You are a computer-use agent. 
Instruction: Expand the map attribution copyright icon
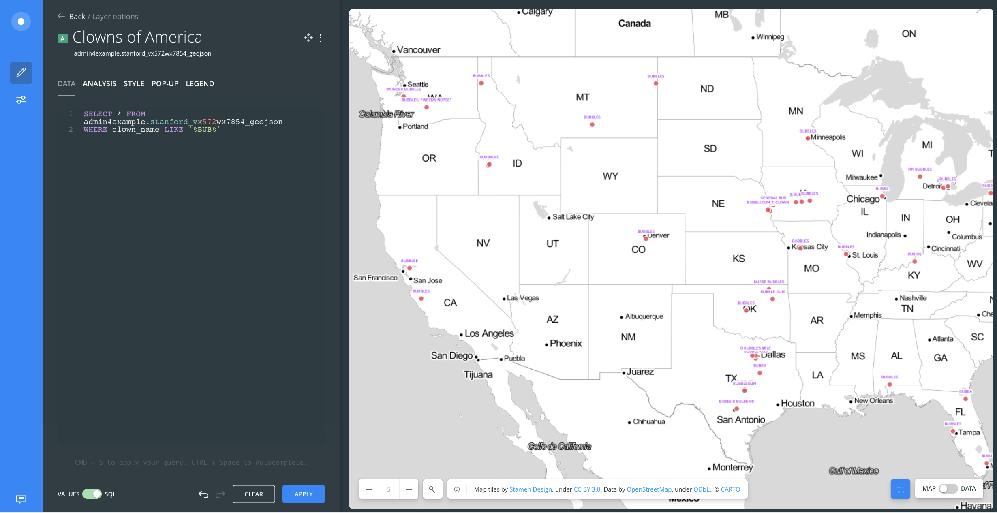457,489
